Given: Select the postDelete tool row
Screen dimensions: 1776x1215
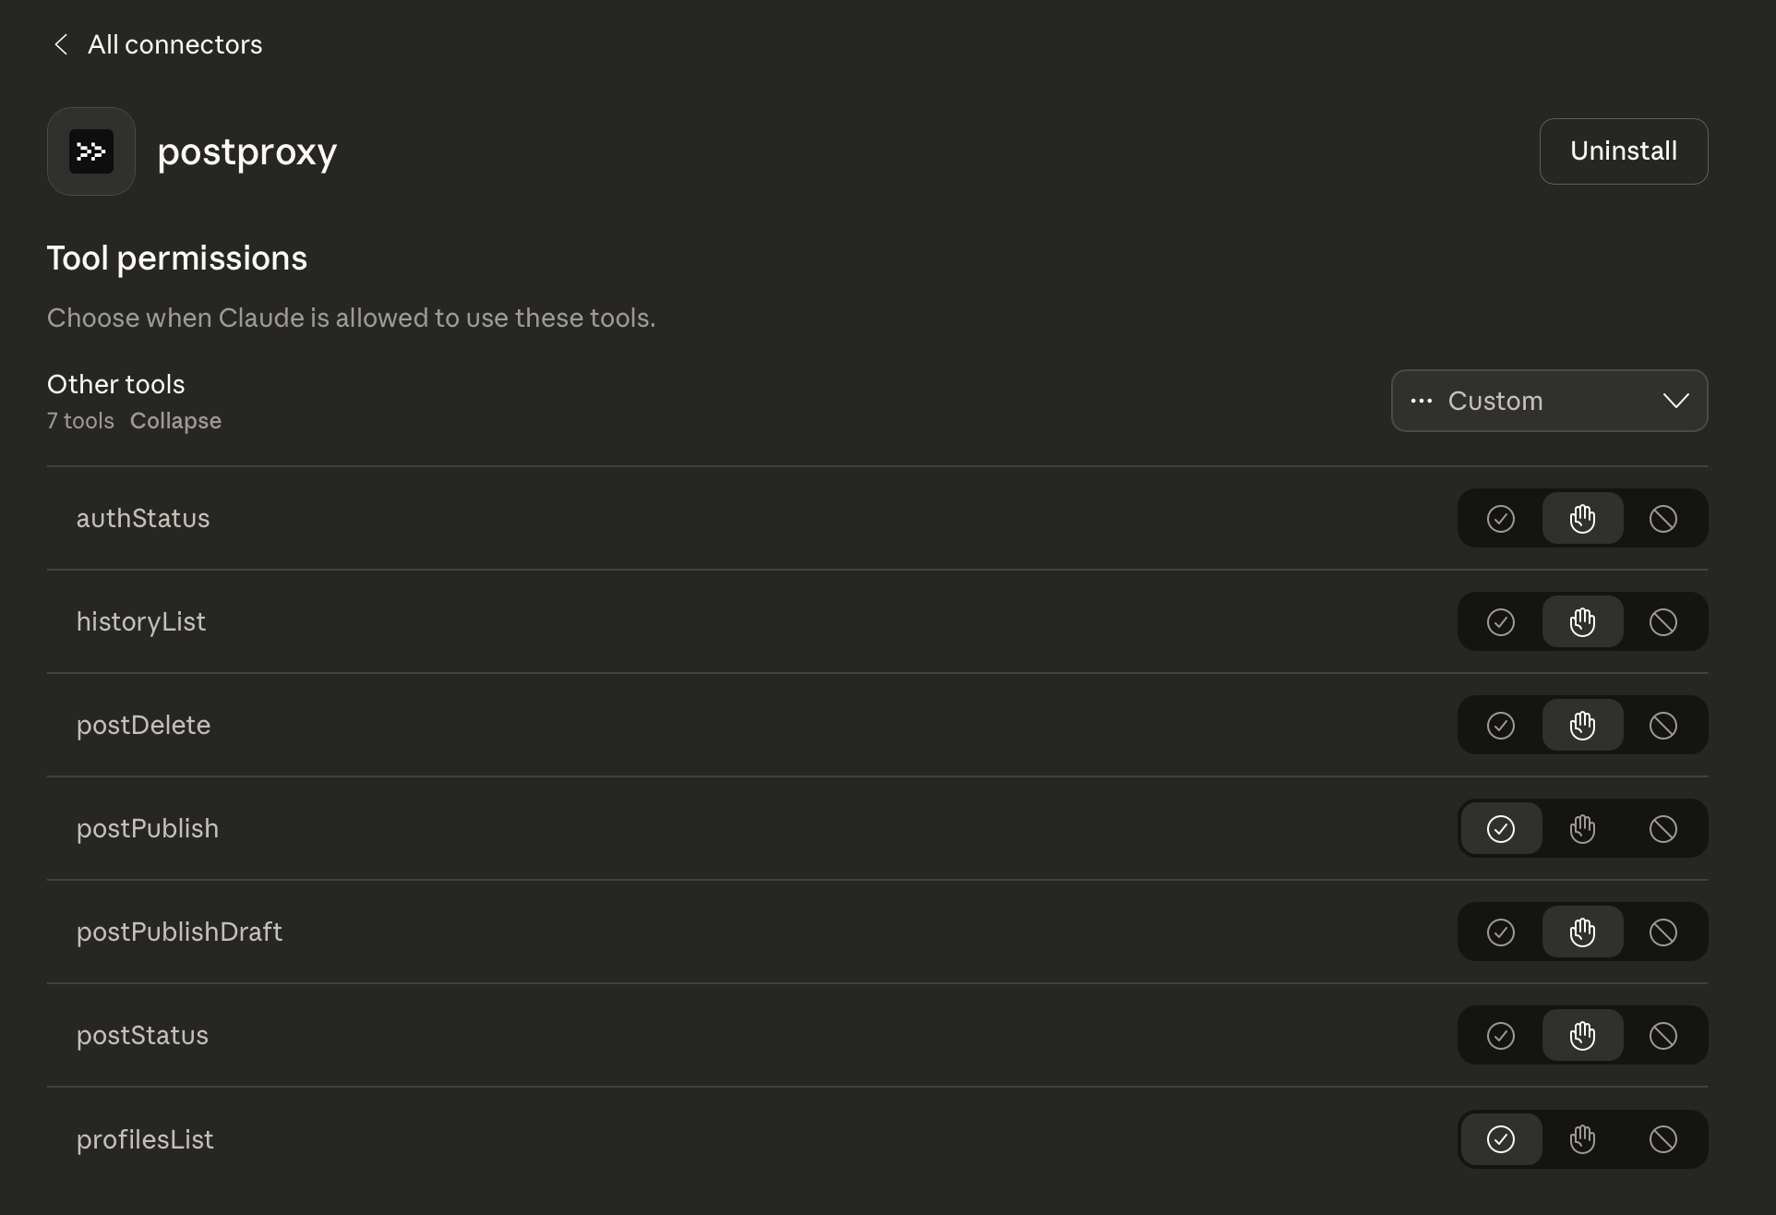Looking at the screenshot, I should point(143,725).
